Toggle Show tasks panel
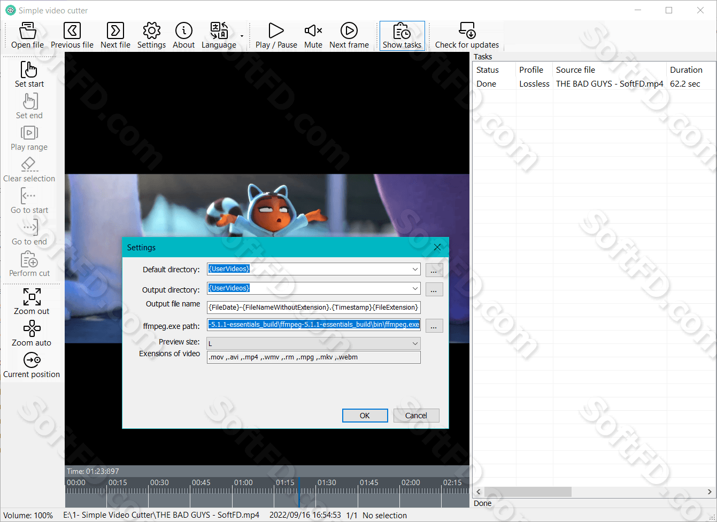 (x=402, y=36)
